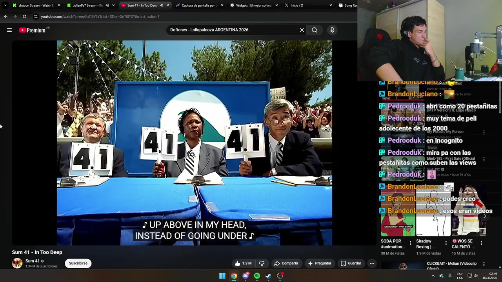Click the video title Sum 41 - In Too Deep
Image resolution: width=502 pixels, height=282 pixels.
point(37,252)
